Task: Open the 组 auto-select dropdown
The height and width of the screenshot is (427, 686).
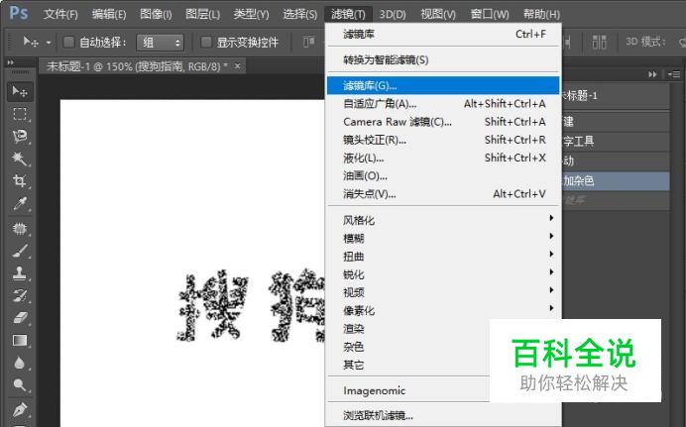Action: click(x=161, y=43)
